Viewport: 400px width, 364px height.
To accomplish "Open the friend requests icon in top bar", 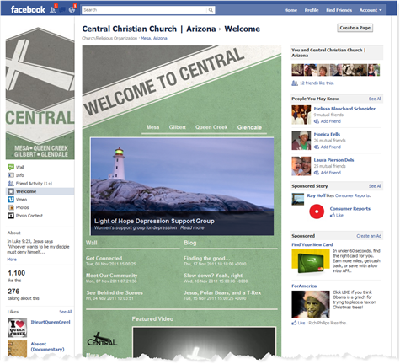I will (x=53, y=10).
